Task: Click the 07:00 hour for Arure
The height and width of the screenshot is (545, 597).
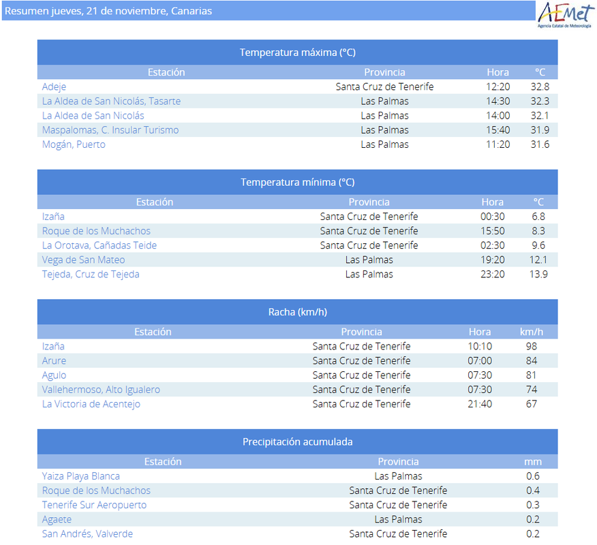Action: click(480, 361)
